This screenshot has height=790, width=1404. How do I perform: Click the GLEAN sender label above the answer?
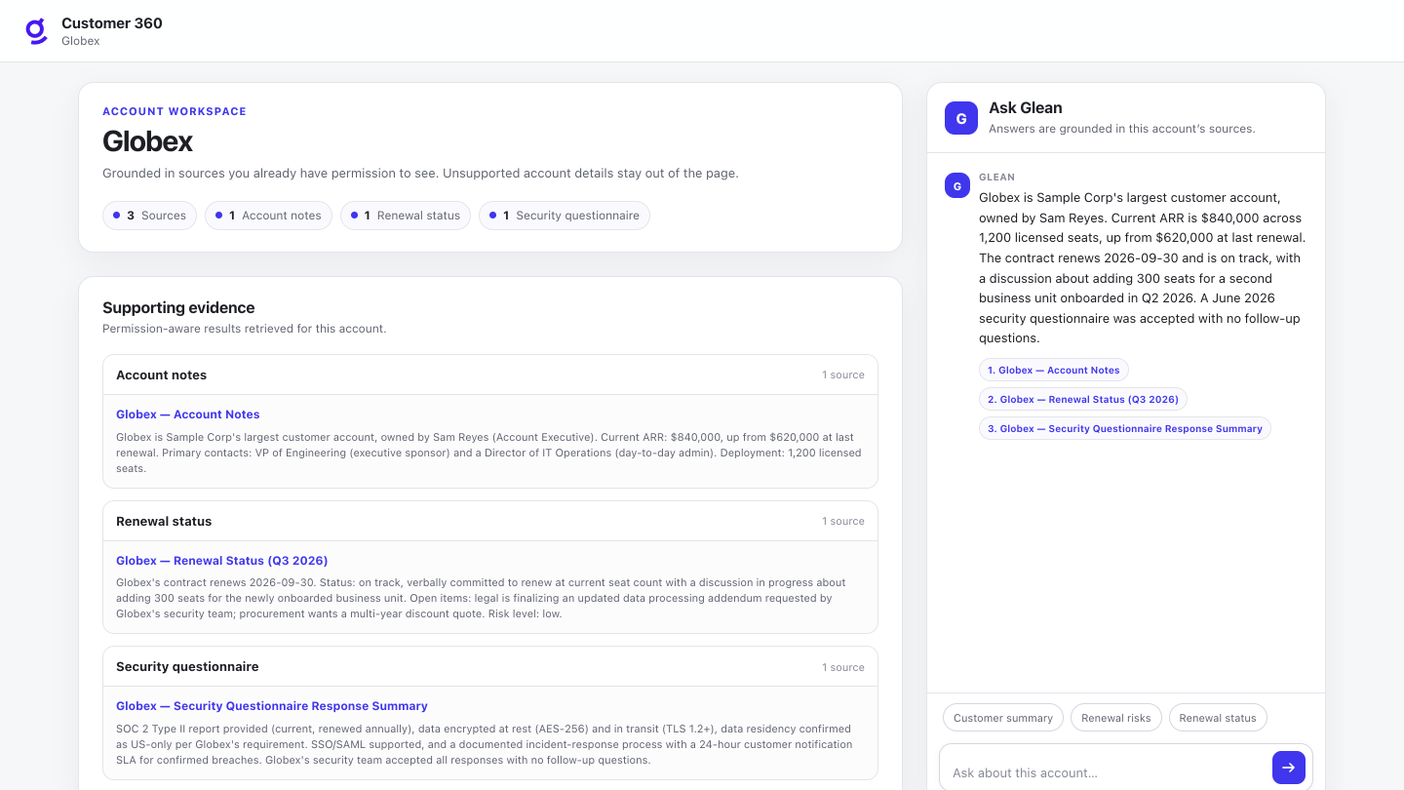(x=996, y=178)
